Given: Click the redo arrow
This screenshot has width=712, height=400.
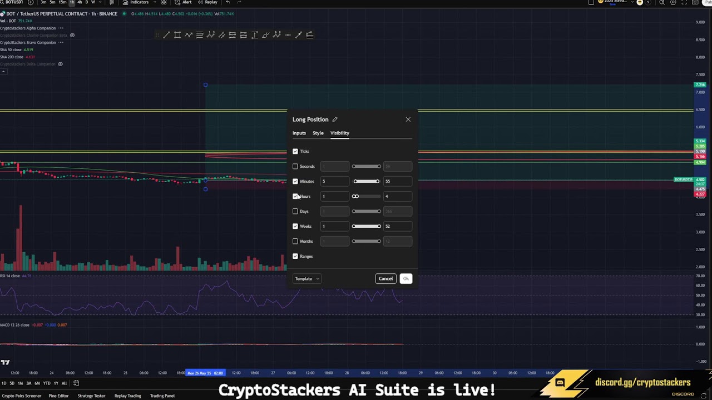Looking at the screenshot, I should tap(239, 2).
